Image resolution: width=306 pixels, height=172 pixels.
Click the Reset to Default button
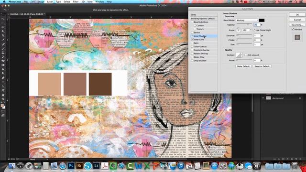pos(262,66)
